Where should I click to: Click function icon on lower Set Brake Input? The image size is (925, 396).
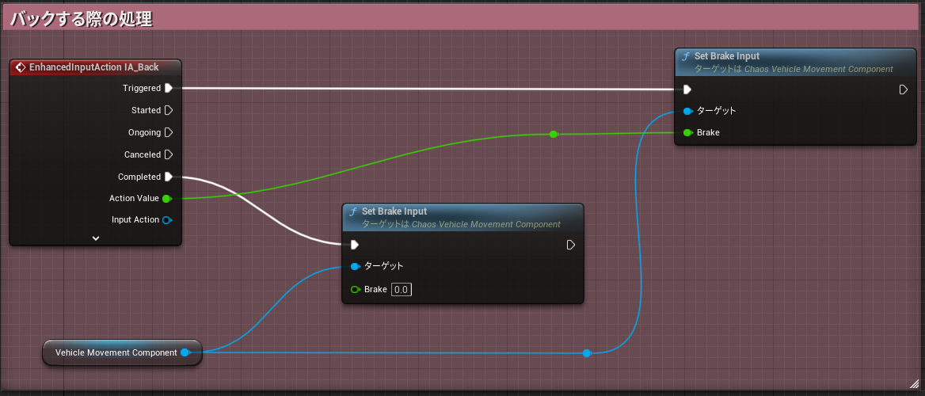click(x=353, y=211)
